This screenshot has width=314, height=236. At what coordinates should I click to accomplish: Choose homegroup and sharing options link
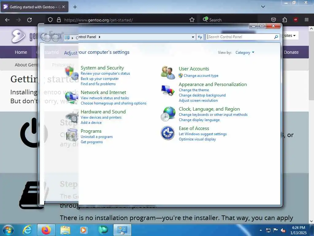pyautogui.click(x=113, y=103)
